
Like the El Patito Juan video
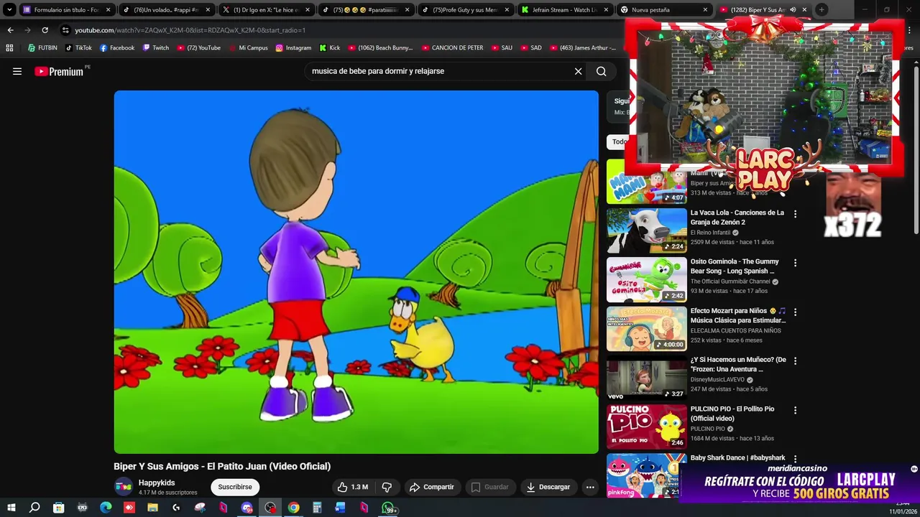pyautogui.click(x=352, y=487)
